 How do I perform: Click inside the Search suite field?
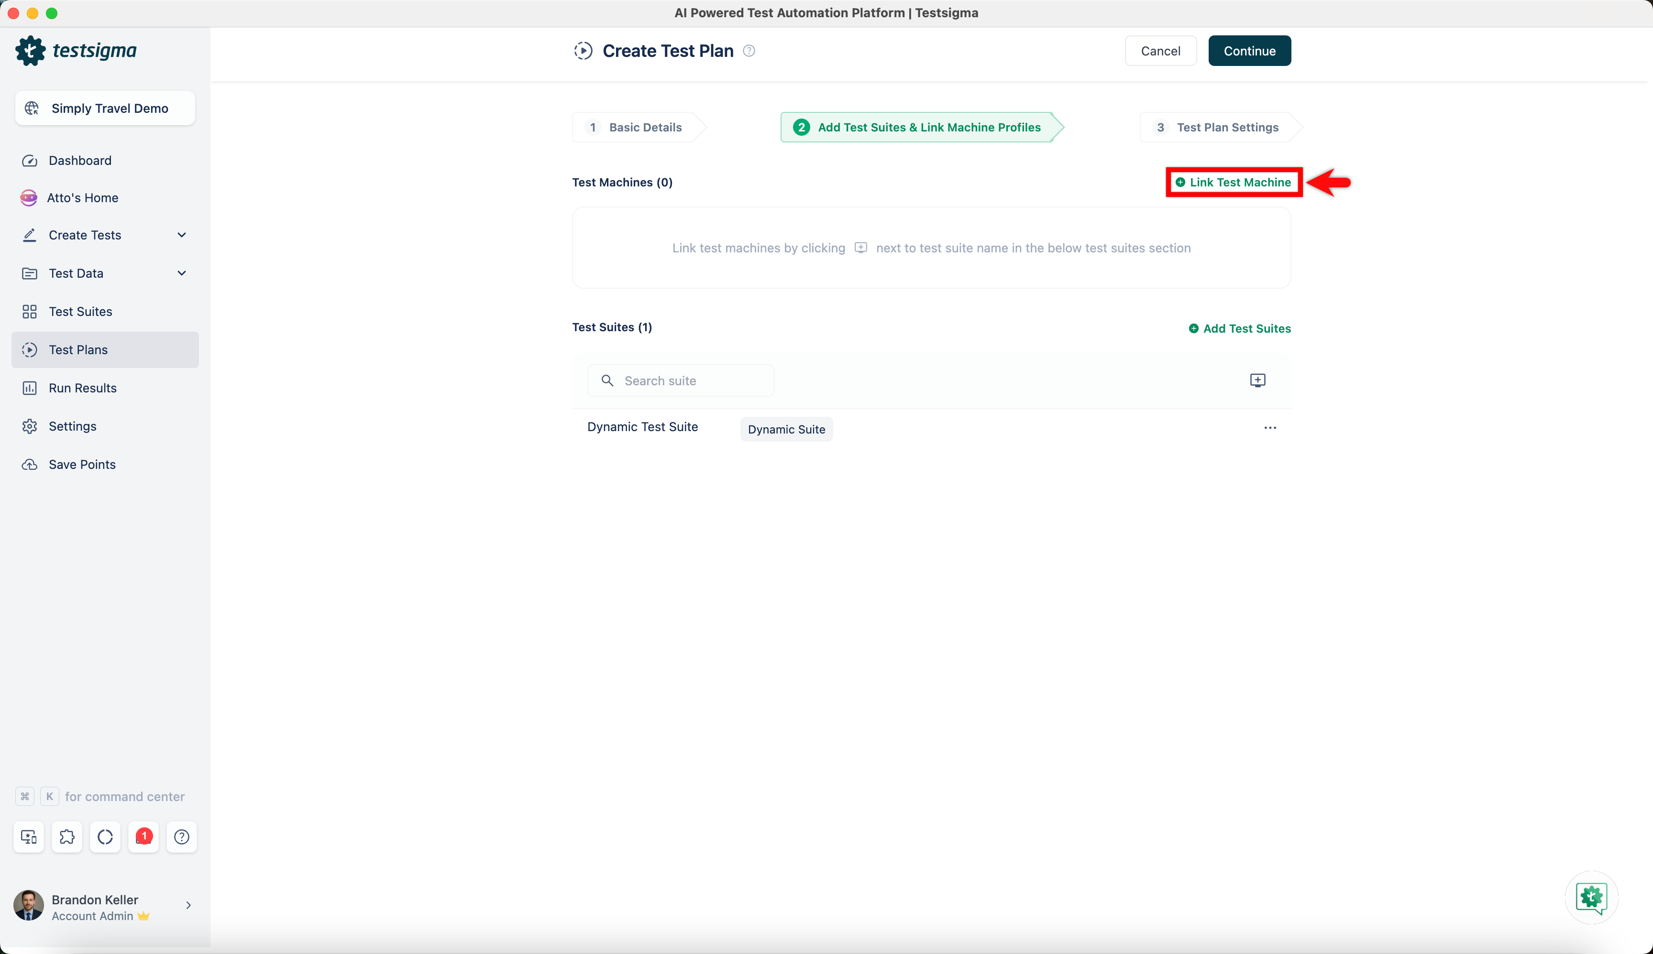click(x=688, y=380)
